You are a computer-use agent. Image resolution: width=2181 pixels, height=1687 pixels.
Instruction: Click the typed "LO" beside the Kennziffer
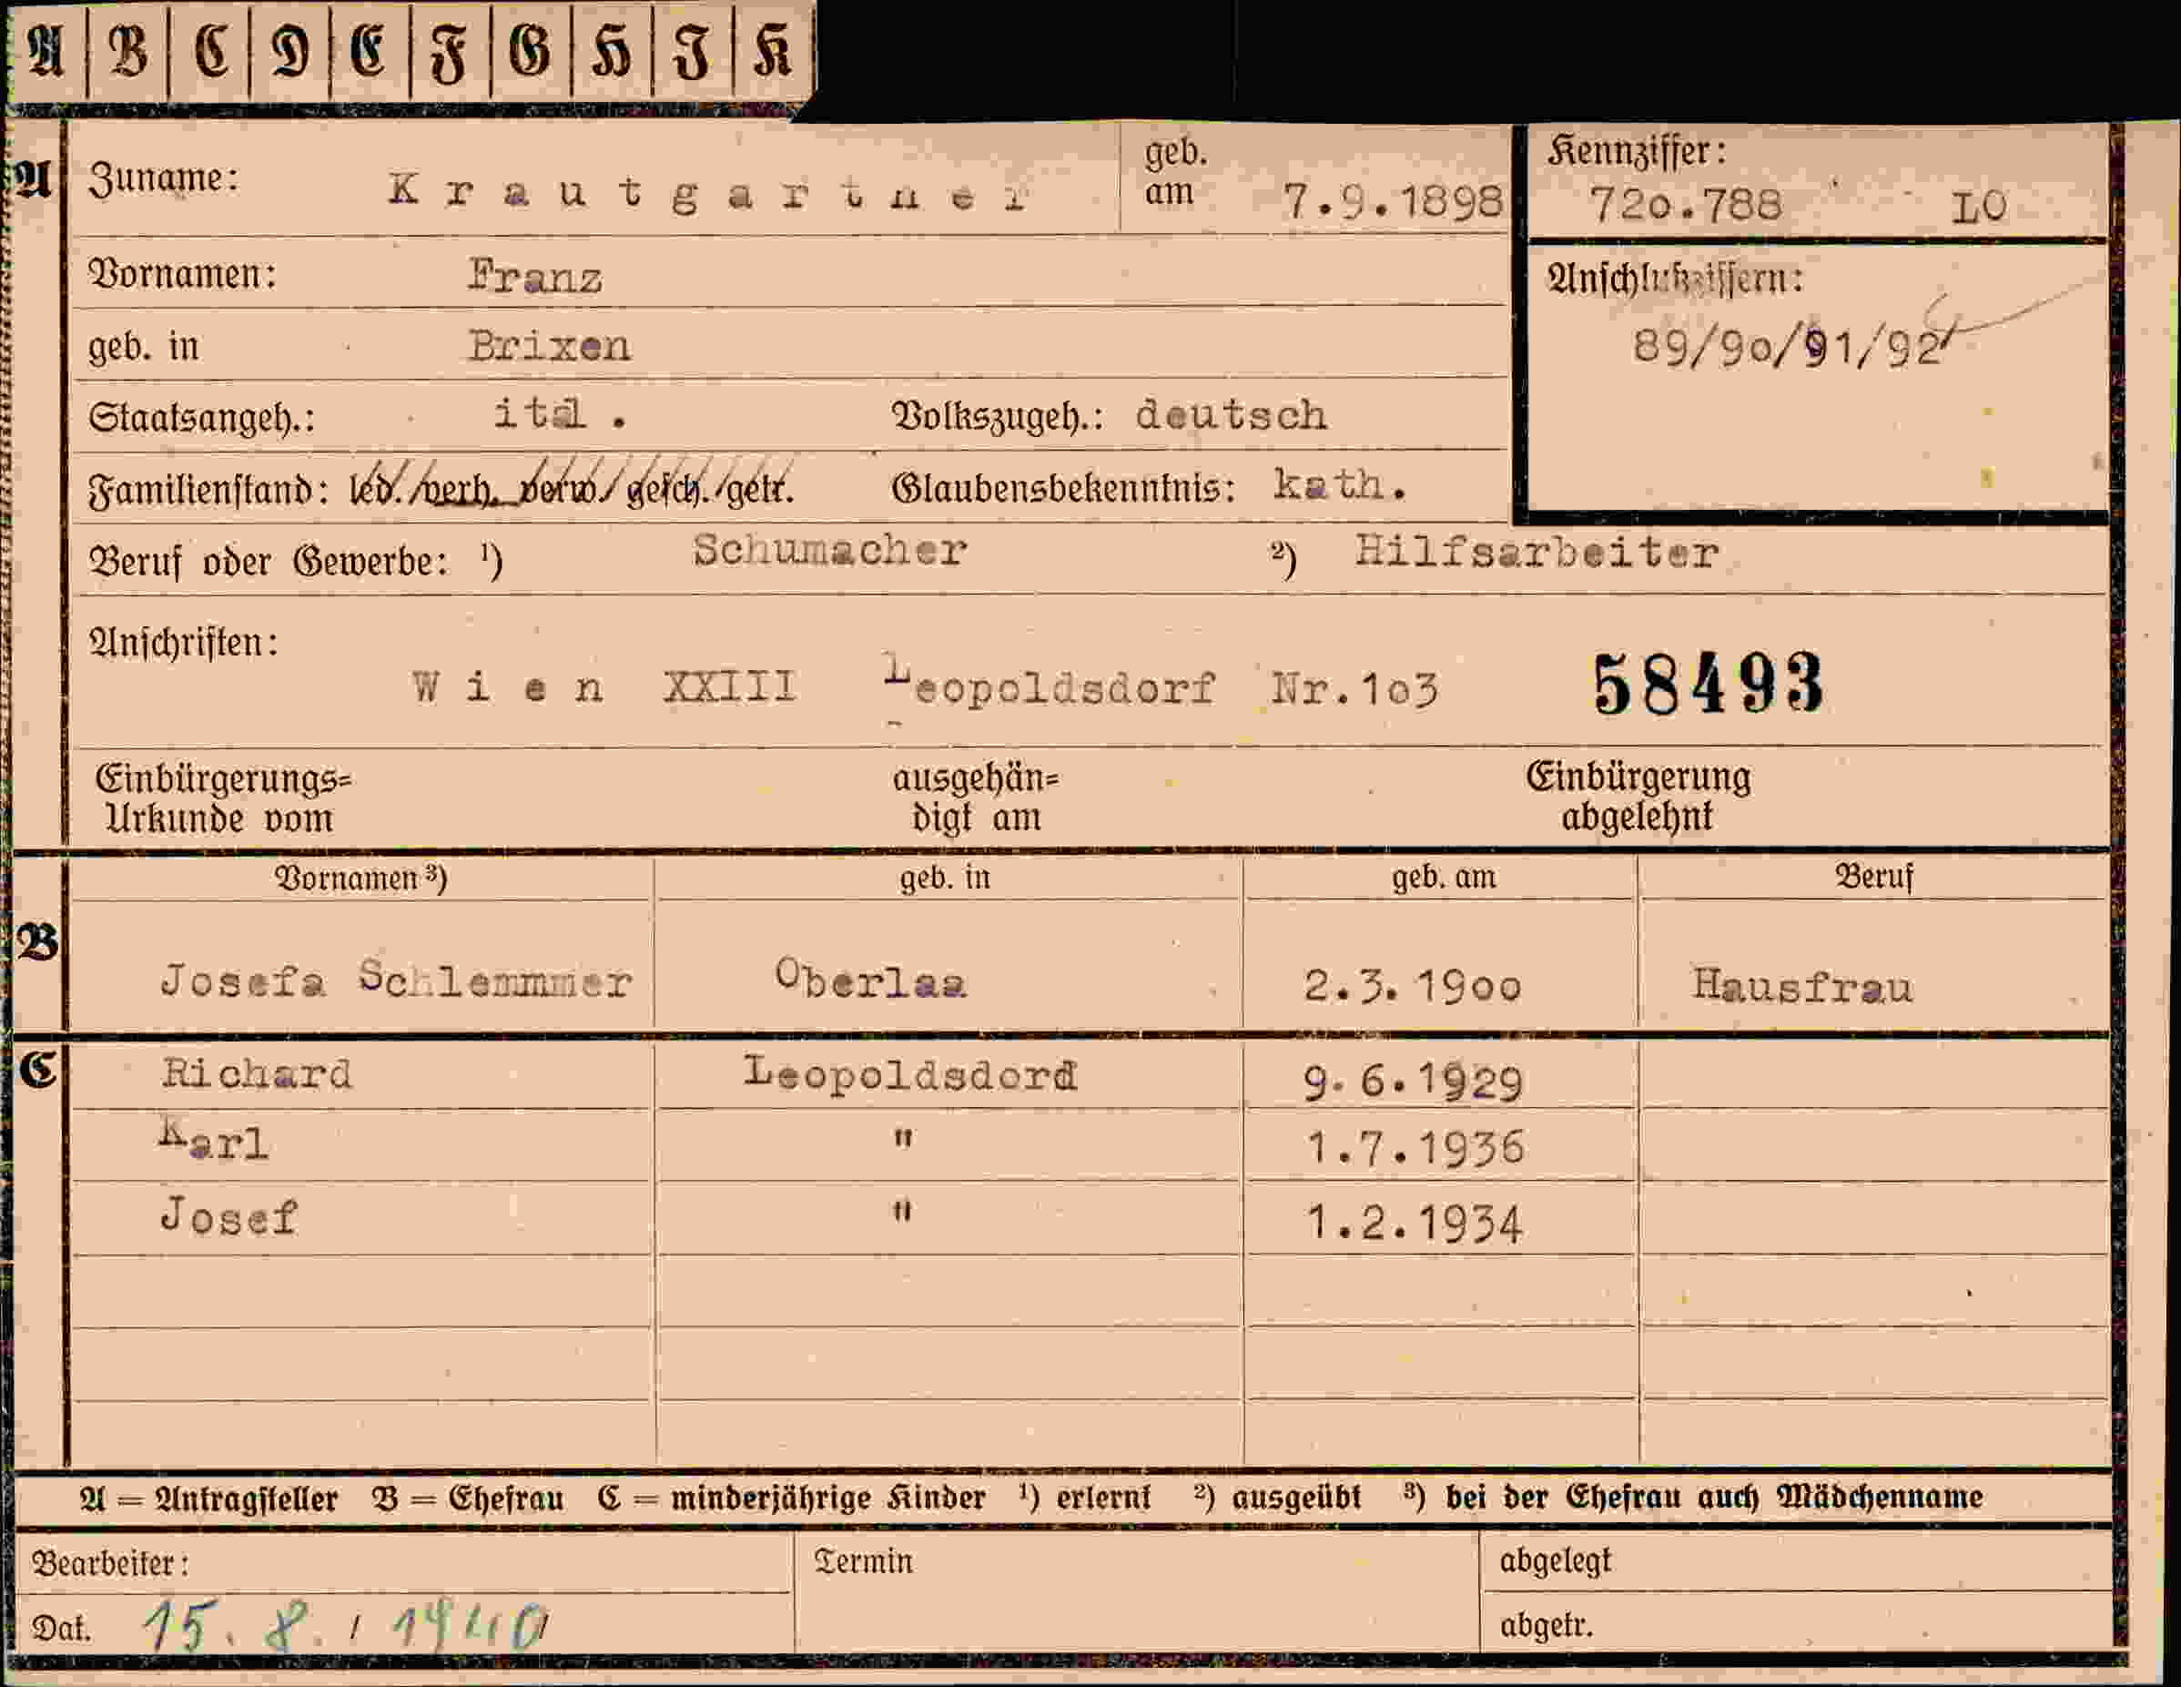[1978, 207]
